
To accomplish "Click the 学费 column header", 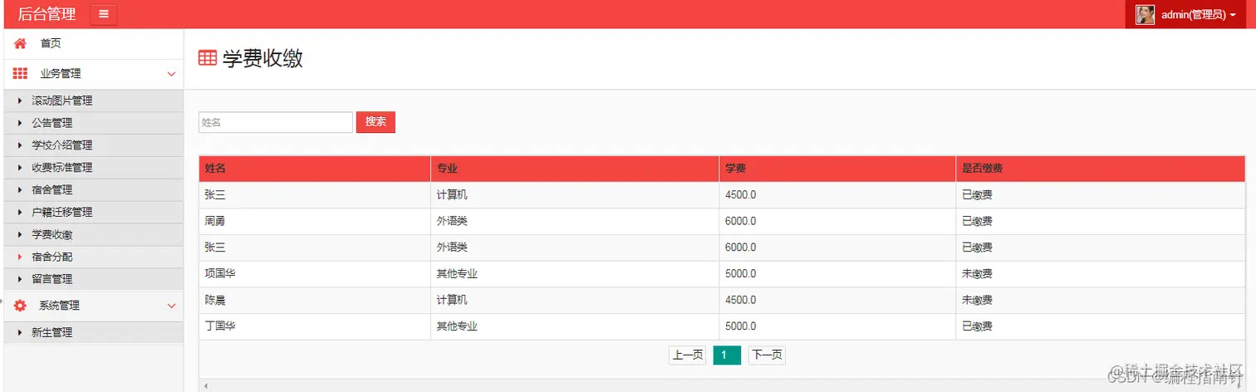I will click(x=837, y=169).
